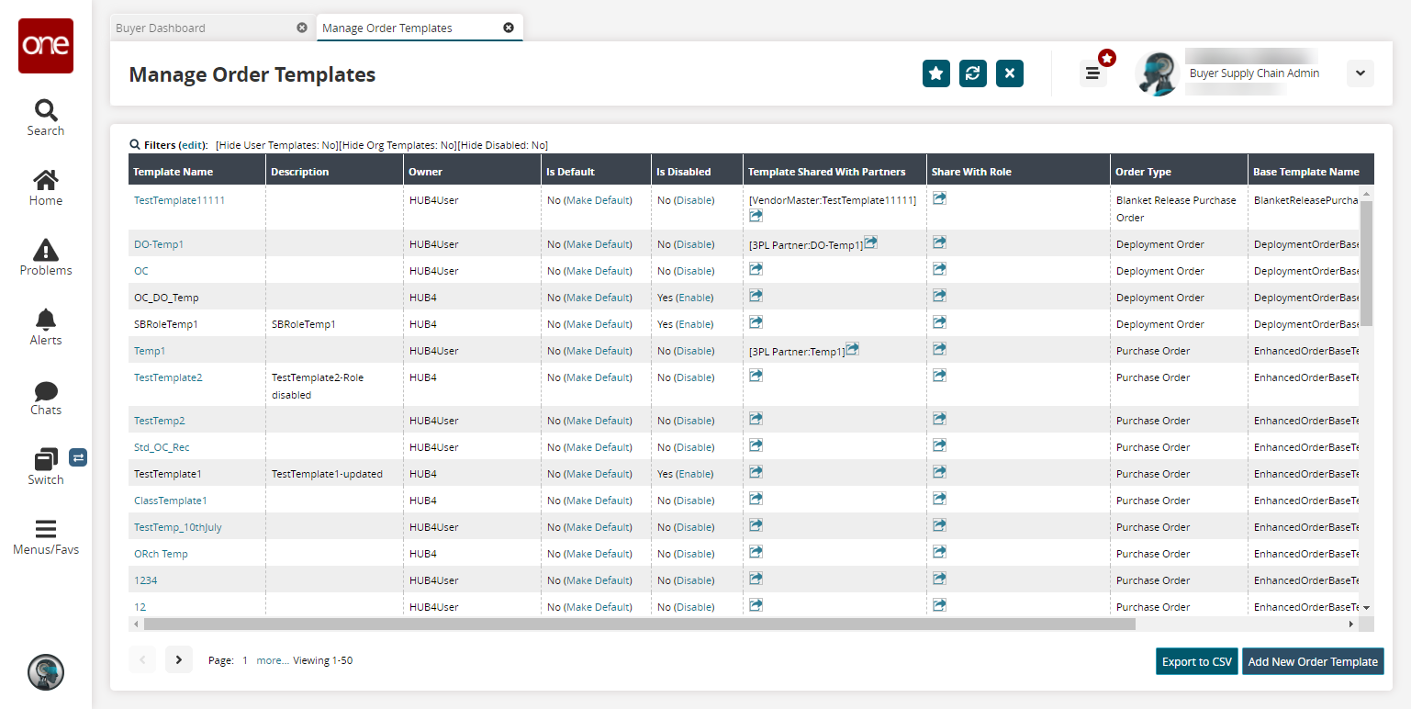Go to Home from the sidebar
The height and width of the screenshot is (709, 1411).
pyautogui.click(x=45, y=187)
